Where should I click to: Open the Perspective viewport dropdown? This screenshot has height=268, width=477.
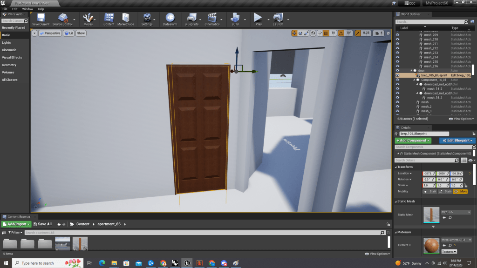click(x=50, y=33)
